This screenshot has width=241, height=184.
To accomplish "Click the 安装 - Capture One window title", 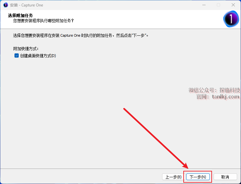I will tap(26, 5).
